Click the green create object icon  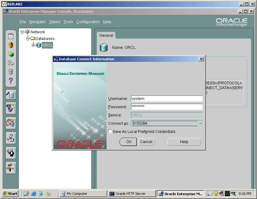[x=11, y=54]
